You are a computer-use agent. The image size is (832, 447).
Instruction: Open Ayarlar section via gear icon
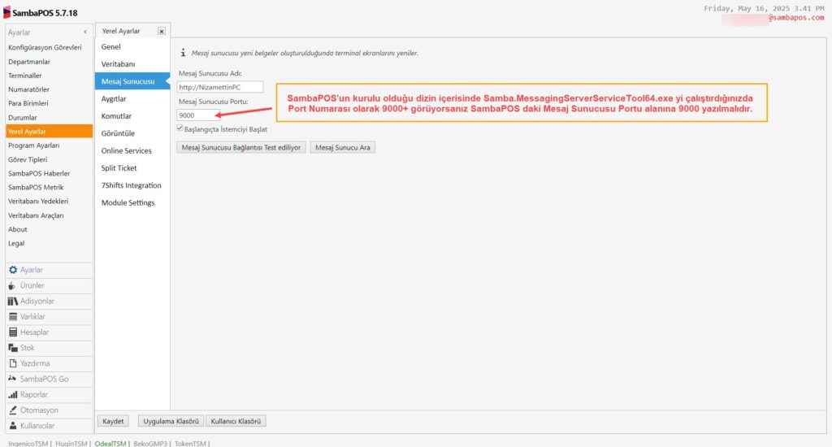click(13, 270)
